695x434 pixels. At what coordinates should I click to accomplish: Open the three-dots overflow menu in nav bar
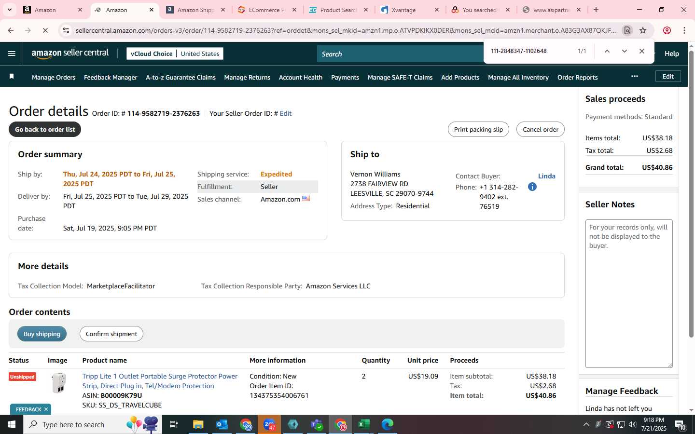point(634,76)
